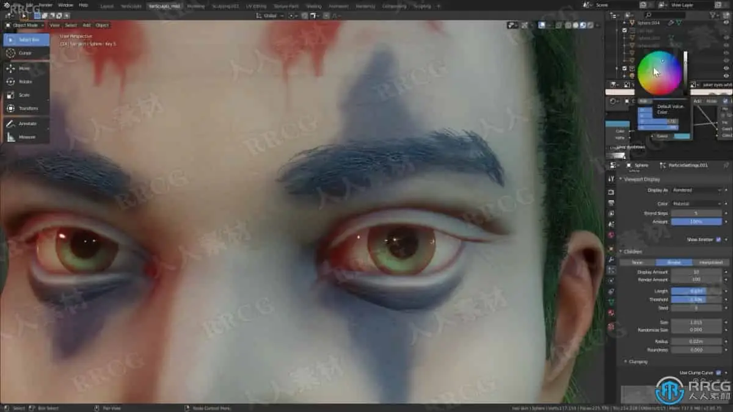Open the Color Material dropdown
The image size is (733, 412).
click(696, 203)
